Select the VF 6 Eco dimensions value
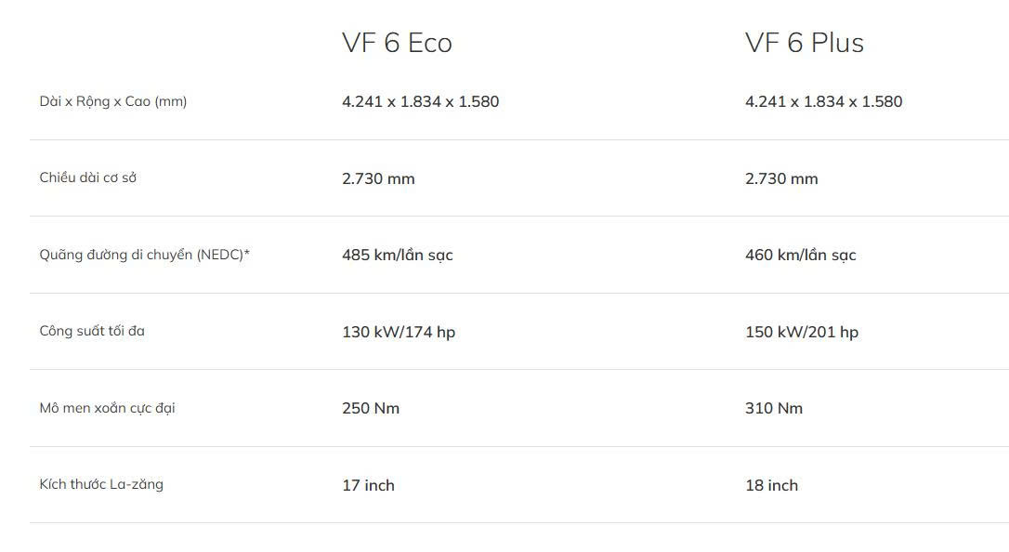Screen dimensions: 1009x552 [x=420, y=101]
